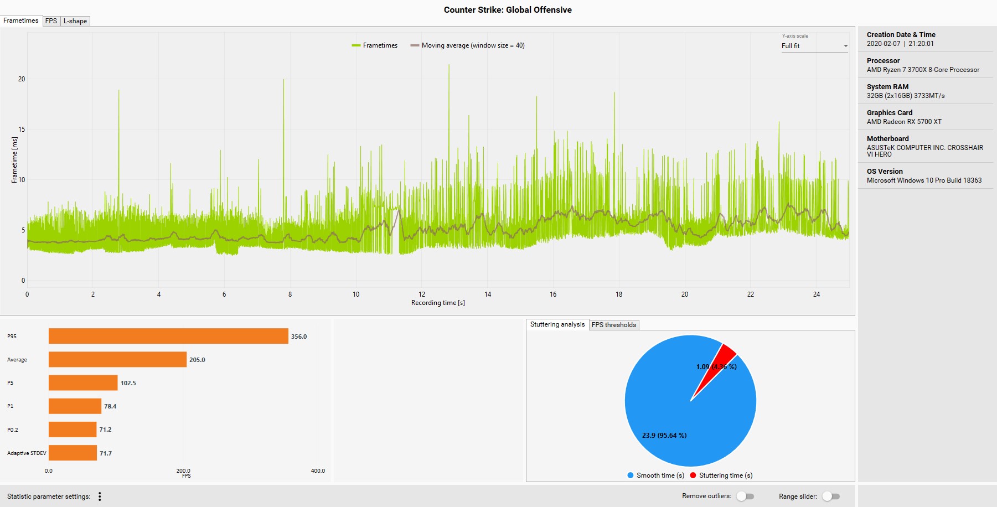Viewport: 997px width, 507px height.
Task: Click the value label 356.0
Action: pos(299,337)
